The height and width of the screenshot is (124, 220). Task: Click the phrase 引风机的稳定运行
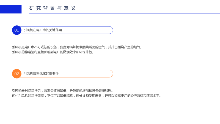25,52
